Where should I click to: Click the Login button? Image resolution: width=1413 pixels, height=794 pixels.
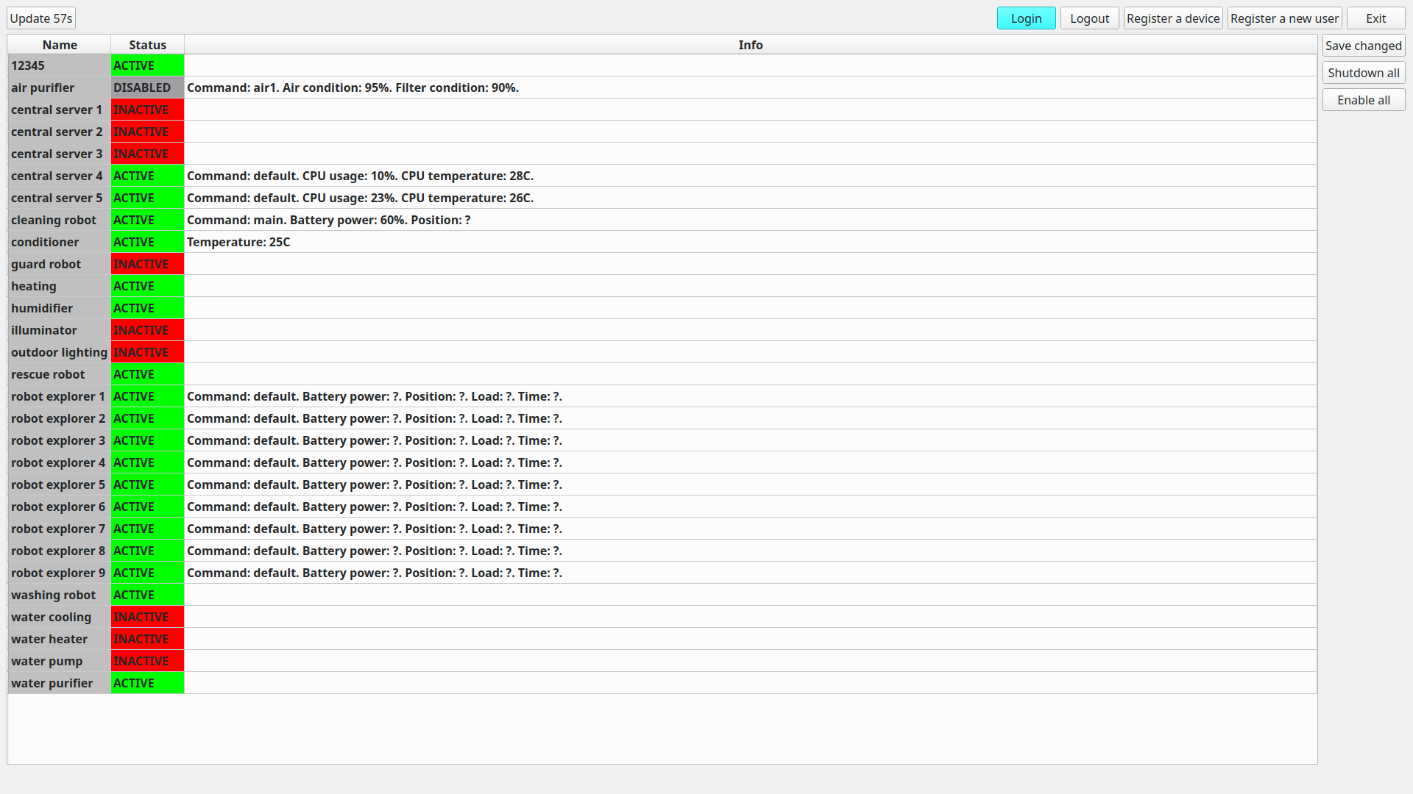1026,18
